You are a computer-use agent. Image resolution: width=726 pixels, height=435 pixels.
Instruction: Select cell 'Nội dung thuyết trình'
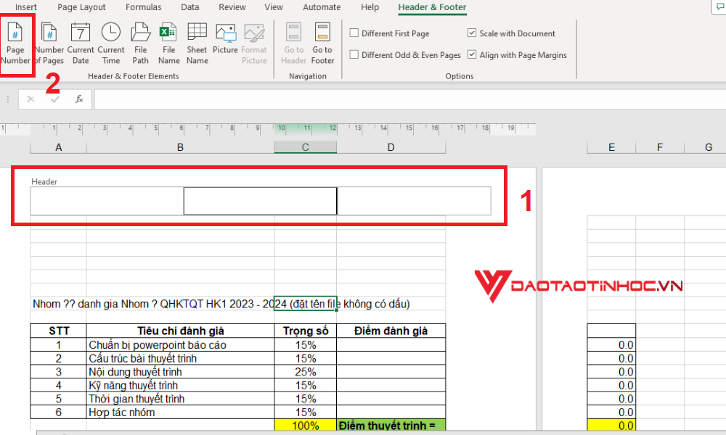point(180,372)
